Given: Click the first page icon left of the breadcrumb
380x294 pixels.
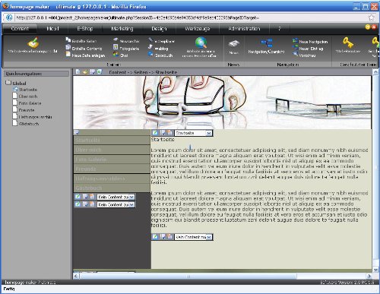Looking at the screenshot, I should [78, 72].
